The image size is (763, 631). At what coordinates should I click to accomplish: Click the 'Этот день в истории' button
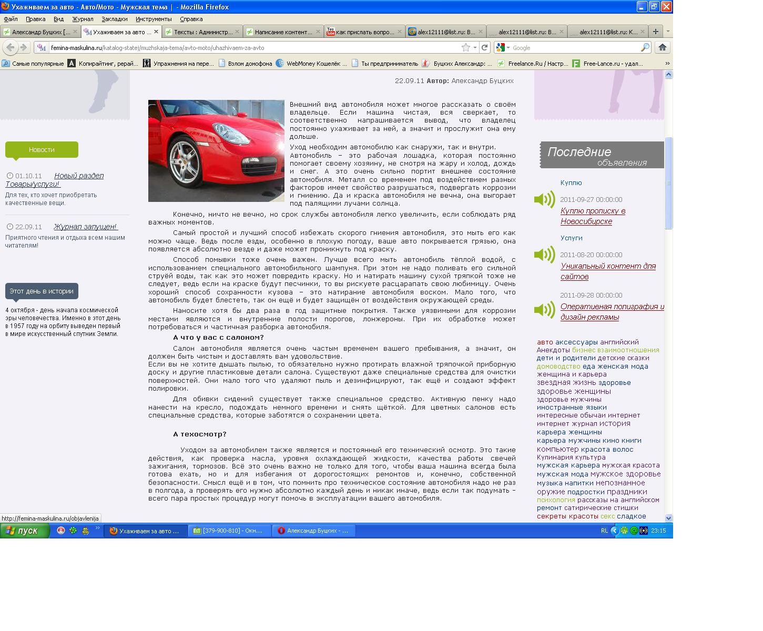[x=42, y=291]
